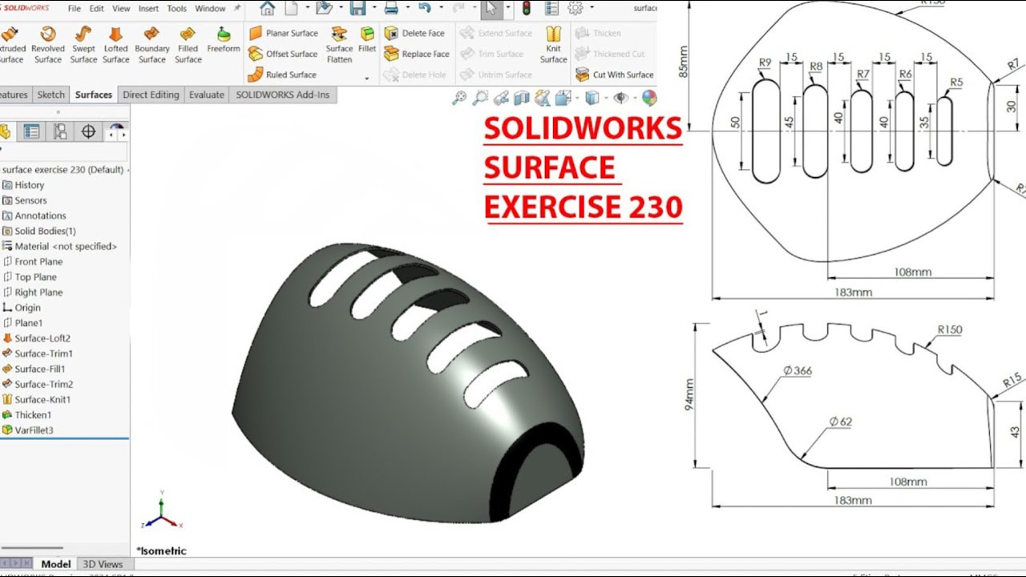The image size is (1026, 577).
Task: Select VarFillet3 in the feature tree
Action: 27,430
